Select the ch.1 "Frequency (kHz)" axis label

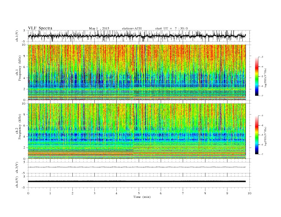coord(20,68)
